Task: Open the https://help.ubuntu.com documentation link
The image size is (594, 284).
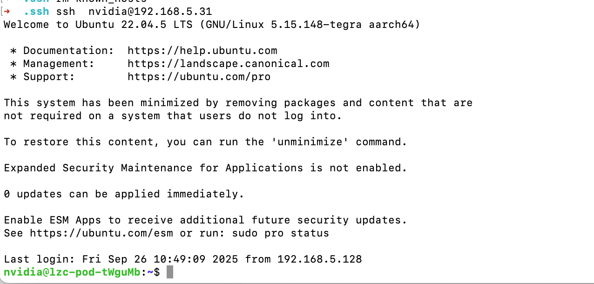Action: pos(202,50)
